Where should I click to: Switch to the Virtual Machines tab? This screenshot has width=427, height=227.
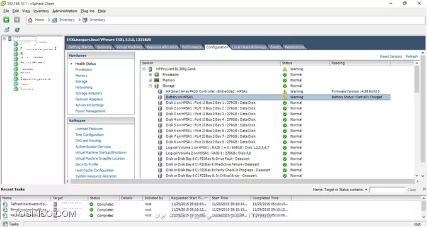coord(129,47)
